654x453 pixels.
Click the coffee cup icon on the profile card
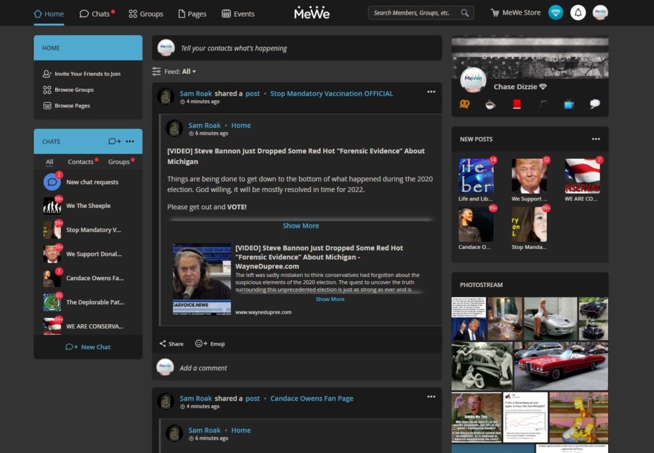[x=490, y=104]
